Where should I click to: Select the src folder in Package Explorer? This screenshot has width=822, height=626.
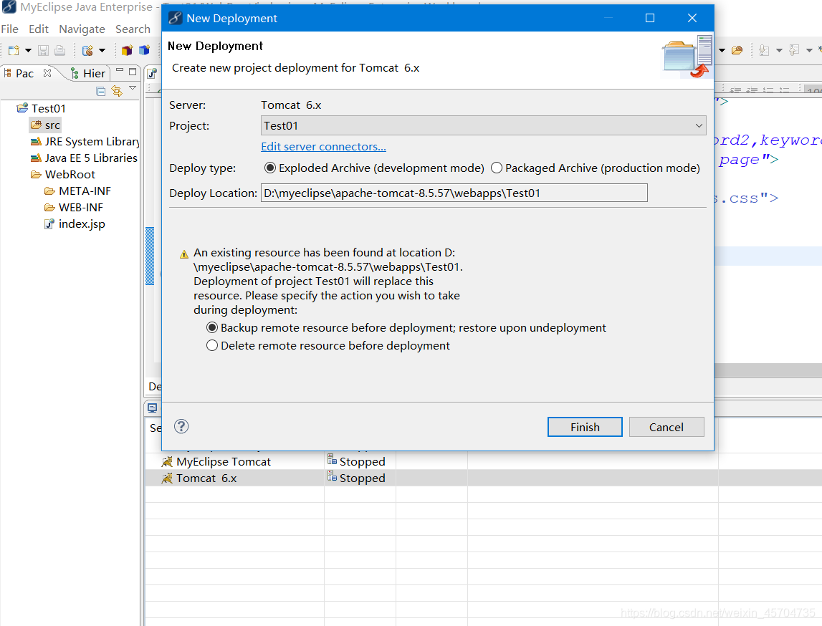(x=46, y=125)
